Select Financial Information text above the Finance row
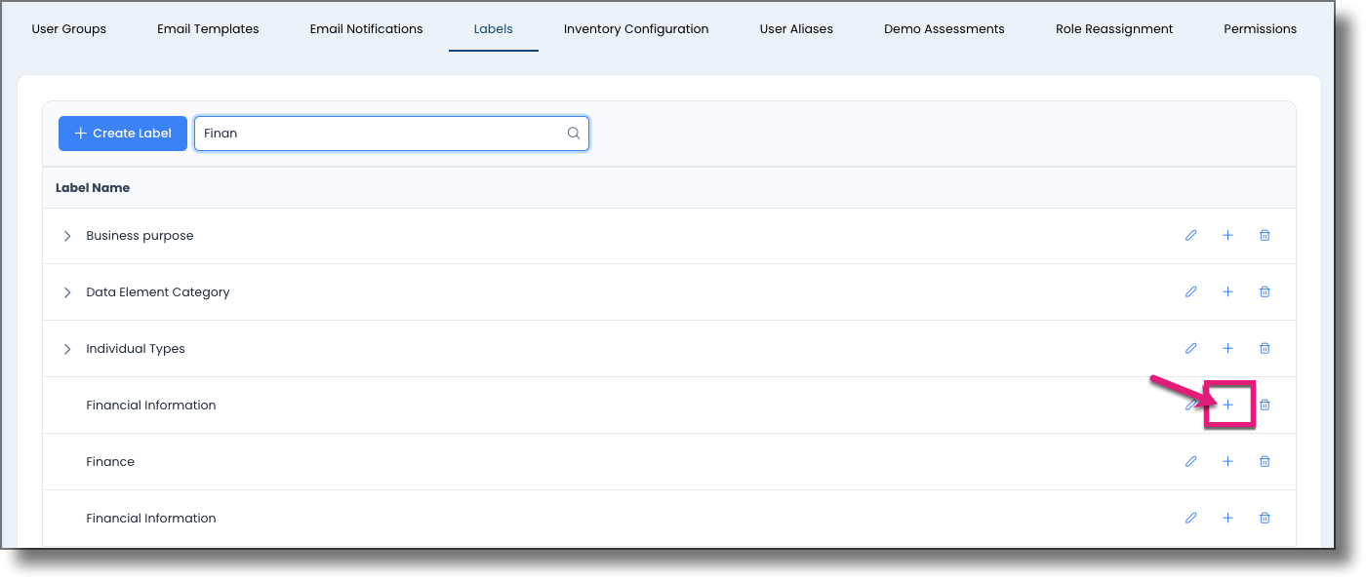The height and width of the screenshot is (580, 1366). [151, 406]
